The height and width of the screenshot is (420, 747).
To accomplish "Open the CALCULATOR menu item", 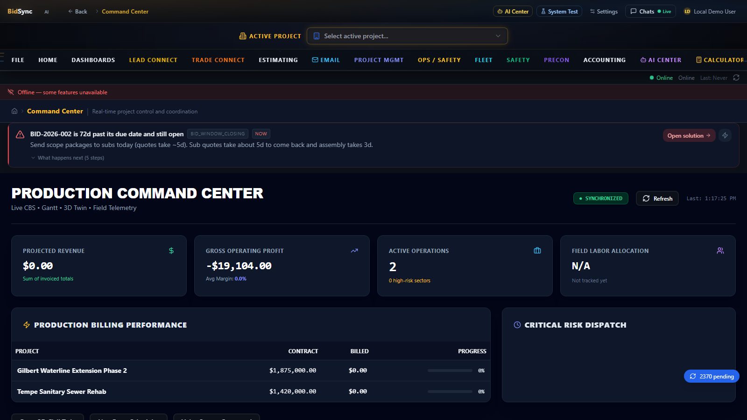I will [720, 60].
